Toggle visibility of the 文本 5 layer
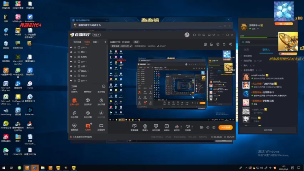This screenshot has height=171, width=304. click(71, 47)
